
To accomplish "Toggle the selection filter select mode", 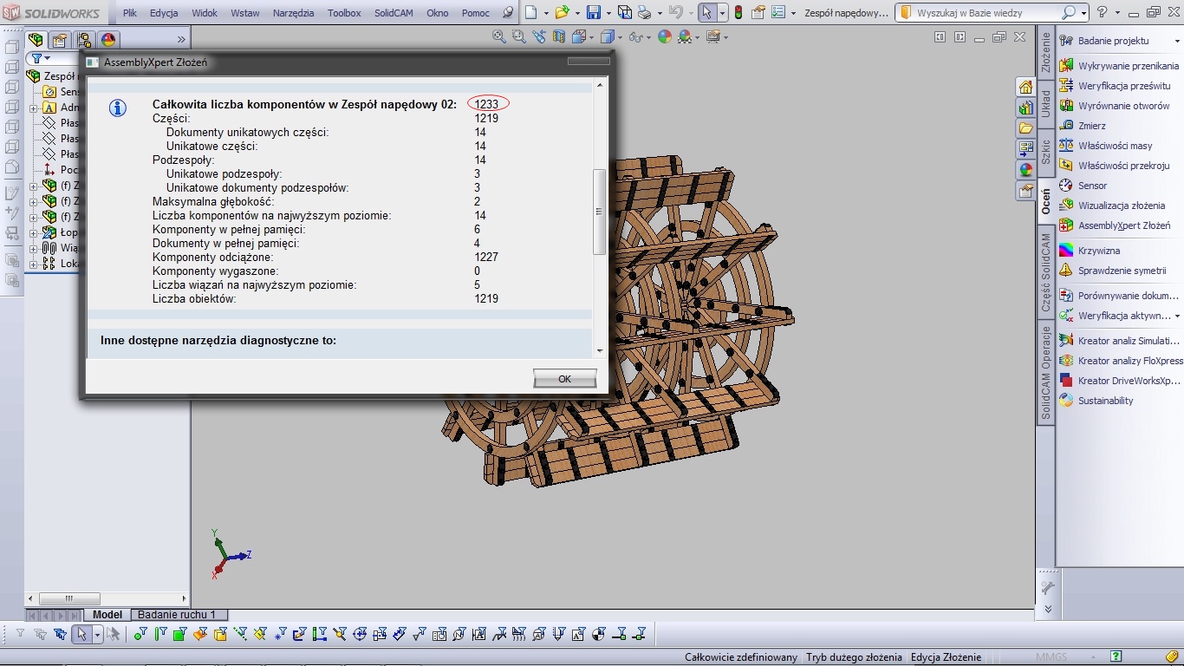I will click(81, 635).
